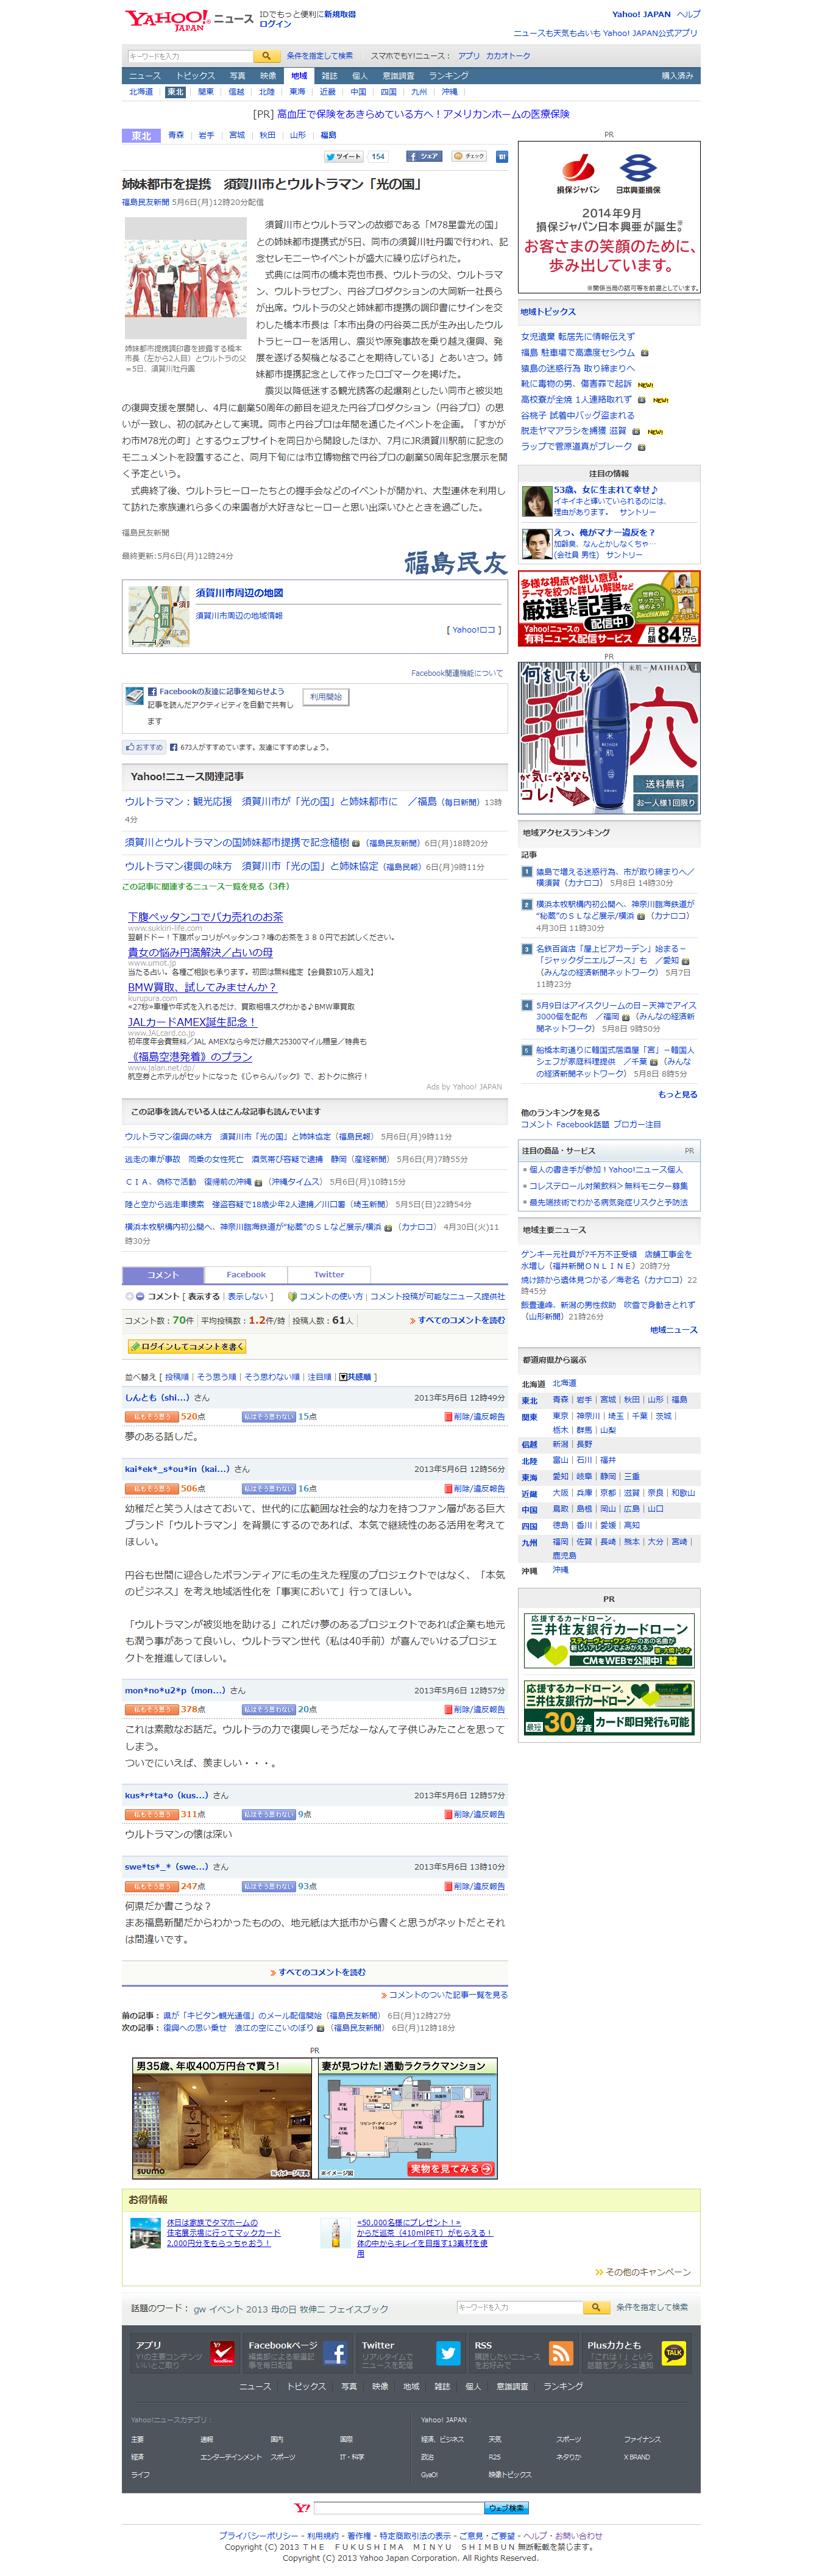This screenshot has height=2576, width=822.
Task: Open コメントのついた記事一覧を見る link
Action: (448, 1995)
